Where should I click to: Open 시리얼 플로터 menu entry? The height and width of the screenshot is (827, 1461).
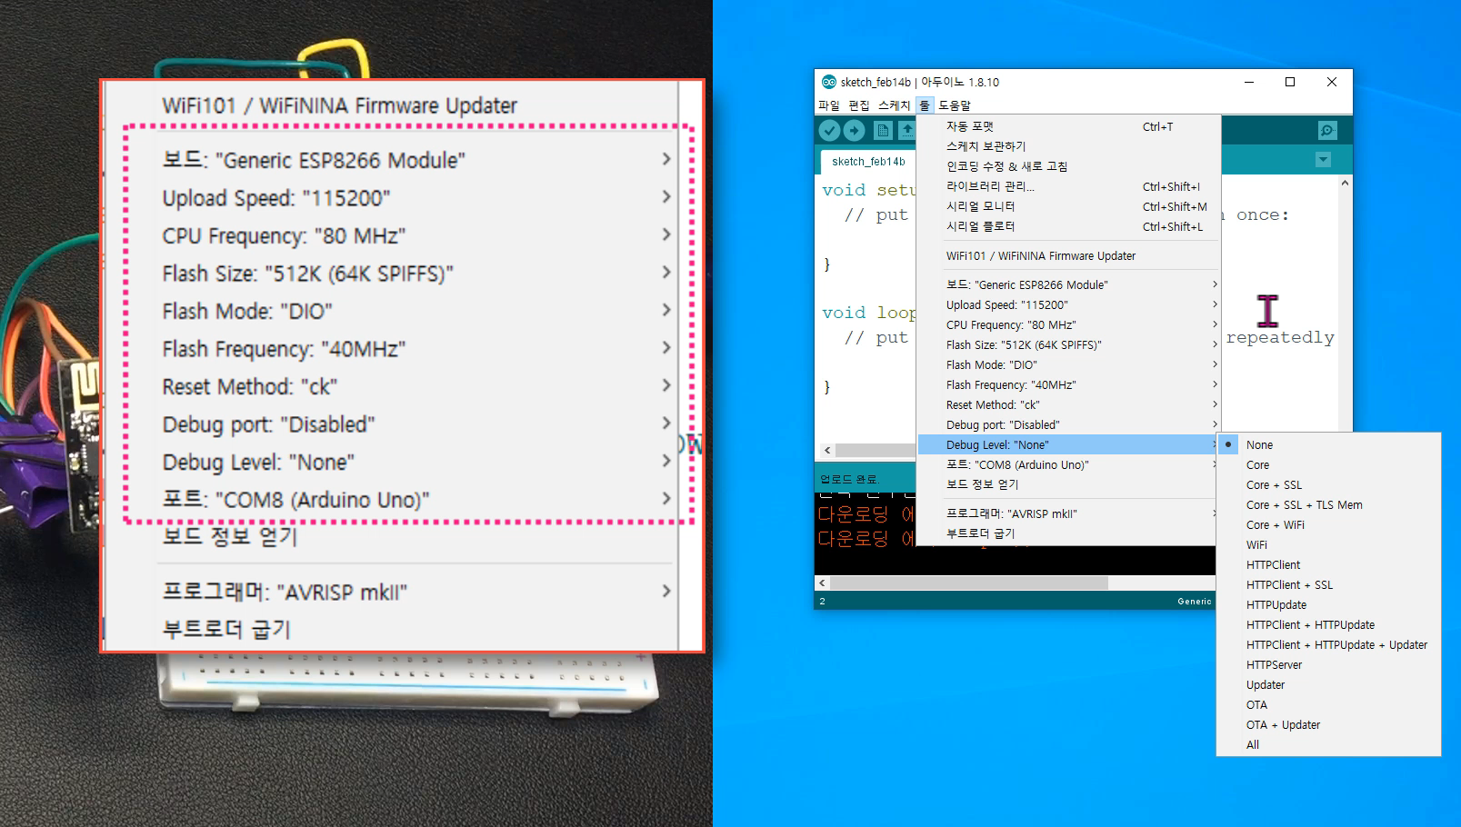[1068, 226]
